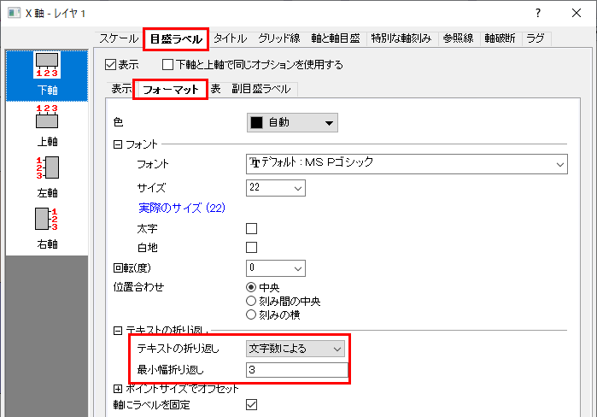Viewport: 597px width, 417px height.
Task: Enable 下軸と上軸で同じオプションを使用する checkbox
Action: [167, 65]
